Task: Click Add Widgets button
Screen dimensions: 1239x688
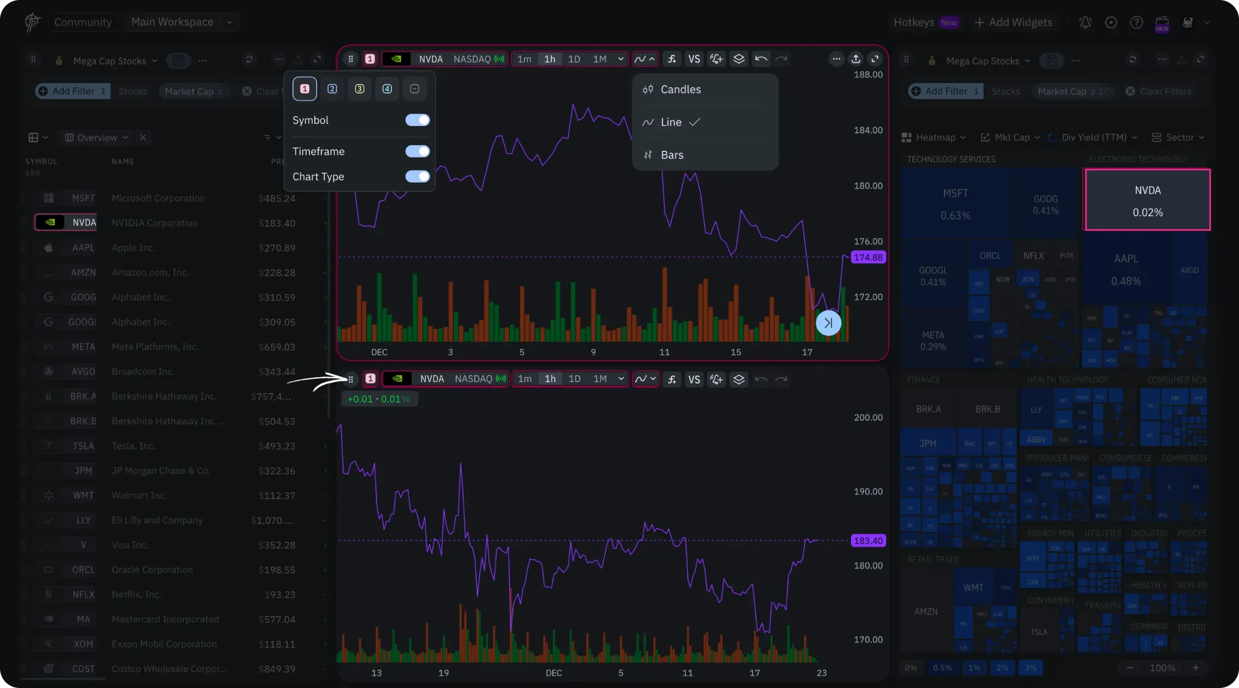Action: tap(1013, 22)
